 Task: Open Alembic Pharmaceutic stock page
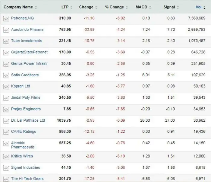pyautogui.click(x=23, y=145)
